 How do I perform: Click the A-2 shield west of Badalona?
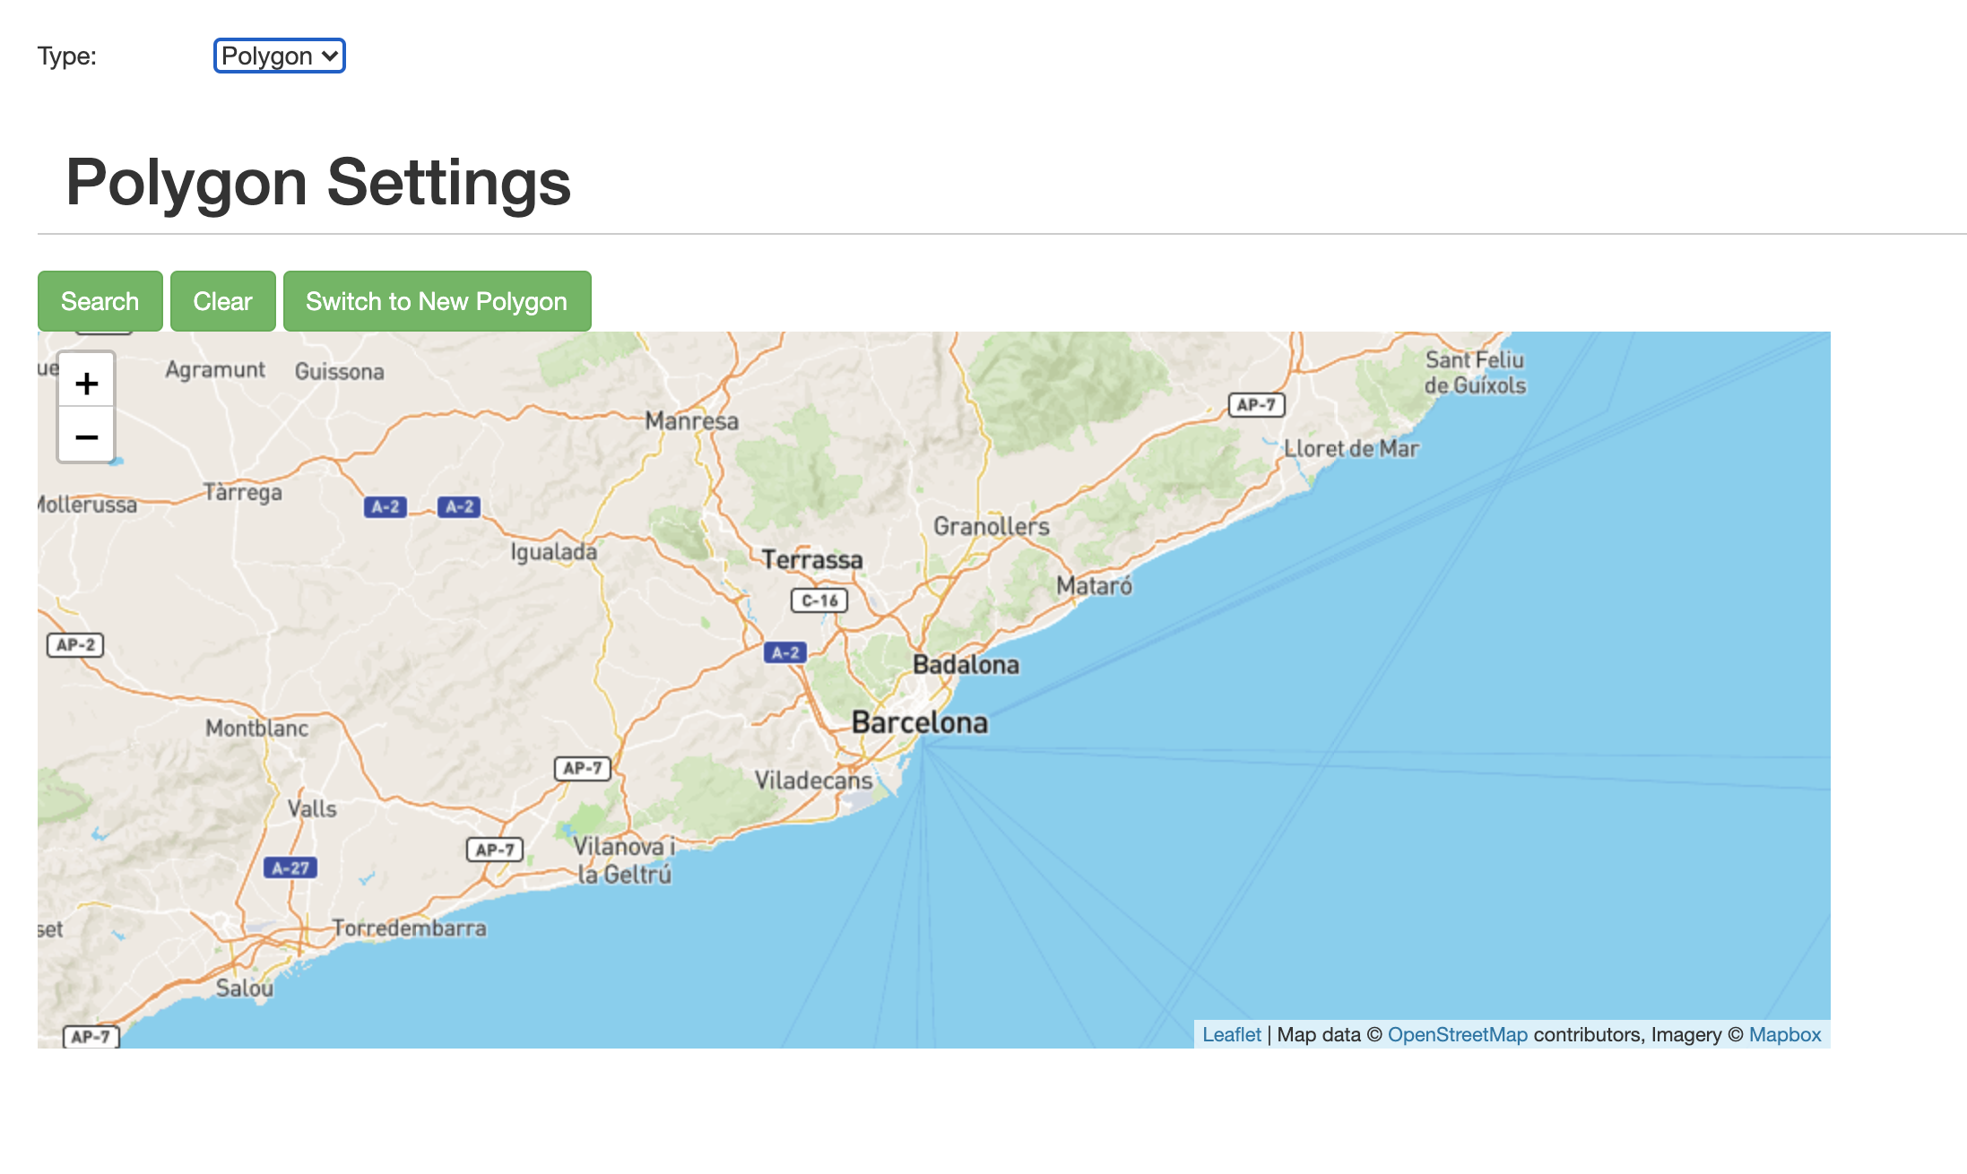785,652
